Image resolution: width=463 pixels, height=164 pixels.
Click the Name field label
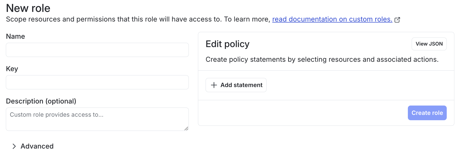point(16,36)
